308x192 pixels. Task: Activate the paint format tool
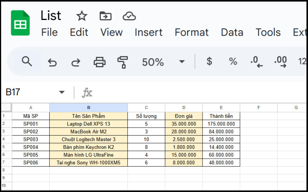123,62
